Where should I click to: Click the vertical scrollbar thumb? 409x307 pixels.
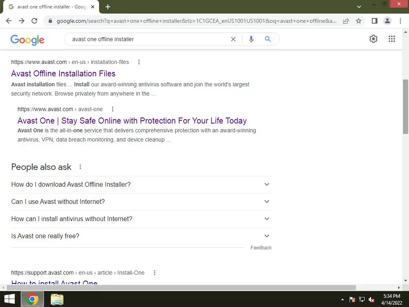405,106
